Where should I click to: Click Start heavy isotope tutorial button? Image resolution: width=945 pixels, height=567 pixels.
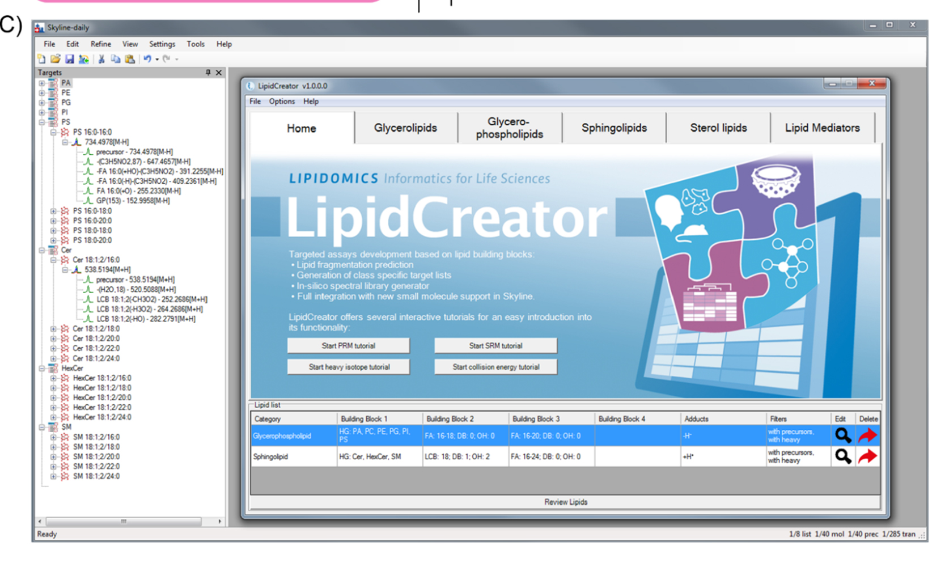(x=348, y=367)
